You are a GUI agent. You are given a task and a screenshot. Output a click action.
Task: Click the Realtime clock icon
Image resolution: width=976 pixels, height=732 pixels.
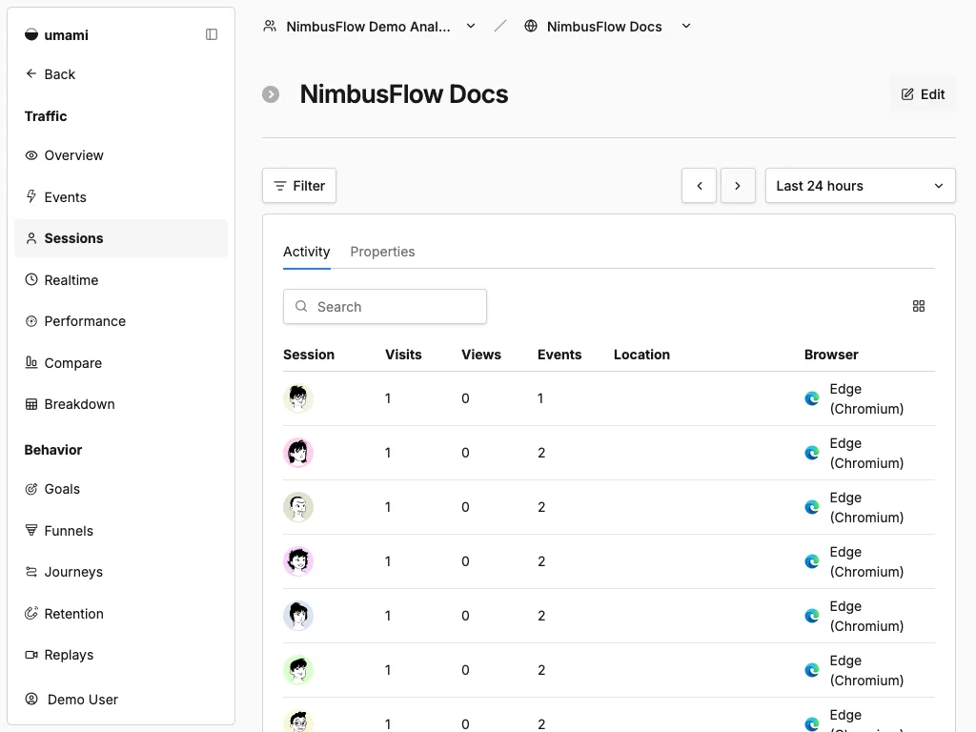coord(31,279)
